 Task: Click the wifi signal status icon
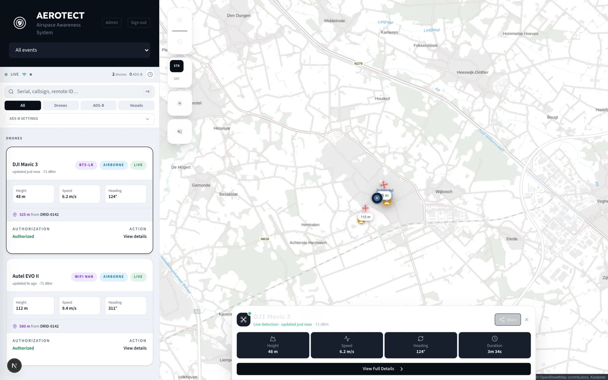(24, 74)
